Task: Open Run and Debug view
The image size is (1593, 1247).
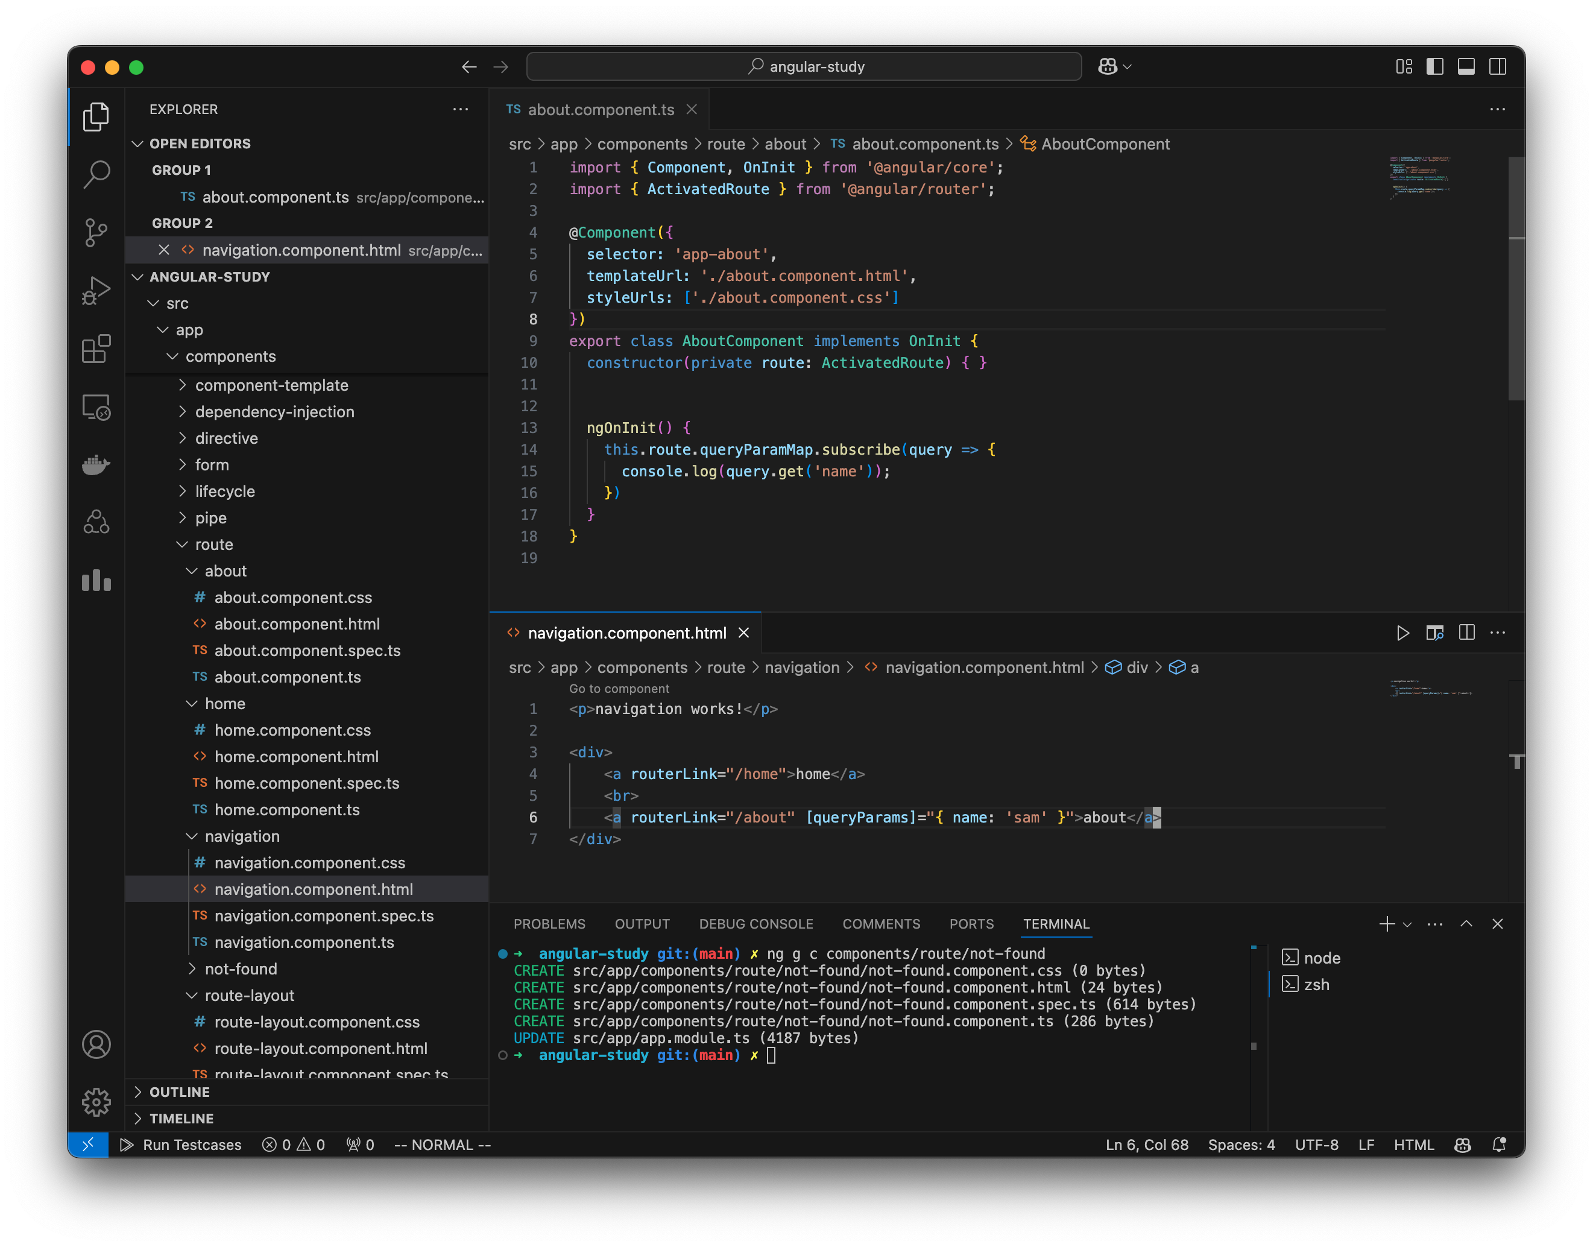Action: [x=96, y=291]
